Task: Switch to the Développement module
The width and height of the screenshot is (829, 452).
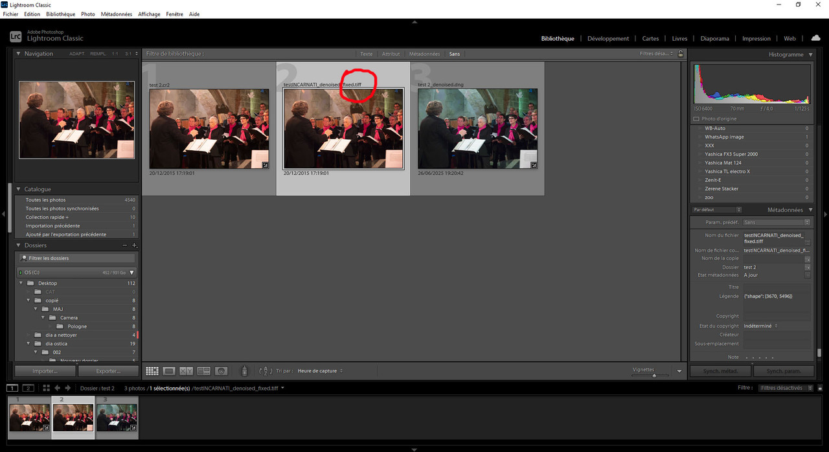Action: (608, 38)
